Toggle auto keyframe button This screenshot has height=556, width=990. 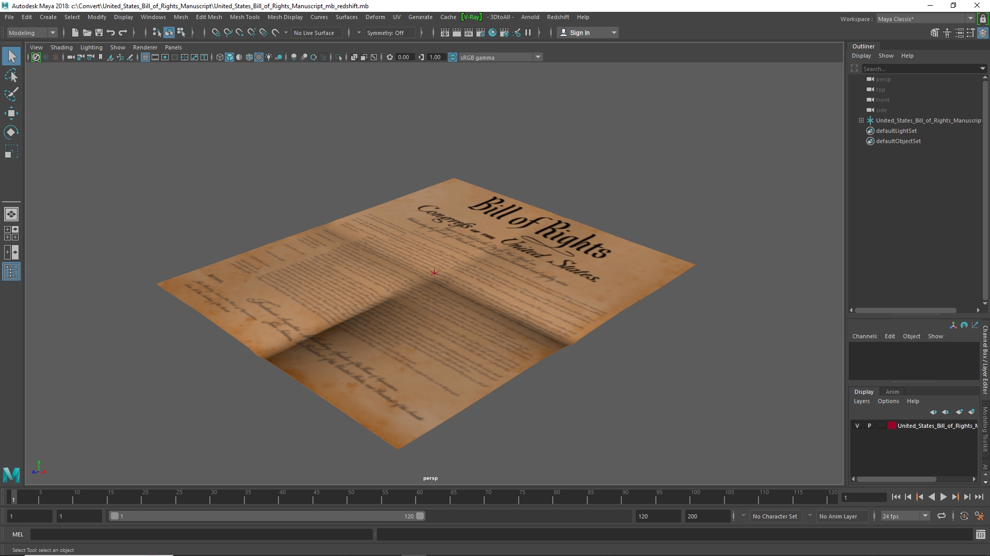pos(964,516)
